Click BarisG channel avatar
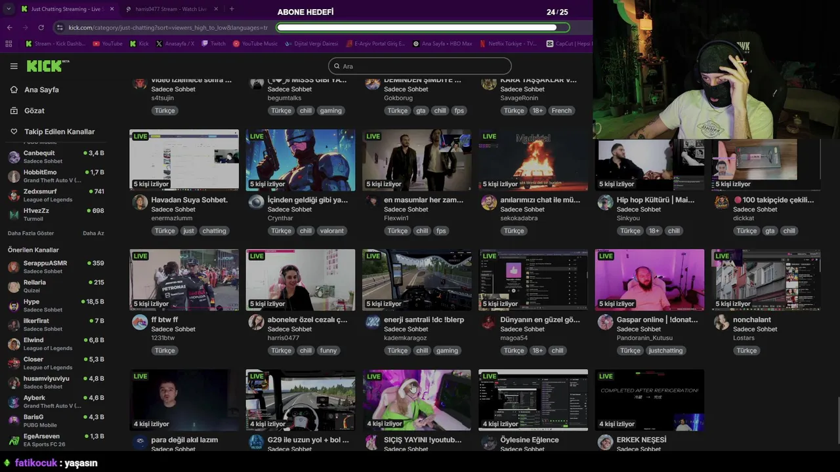 pyautogui.click(x=13, y=422)
